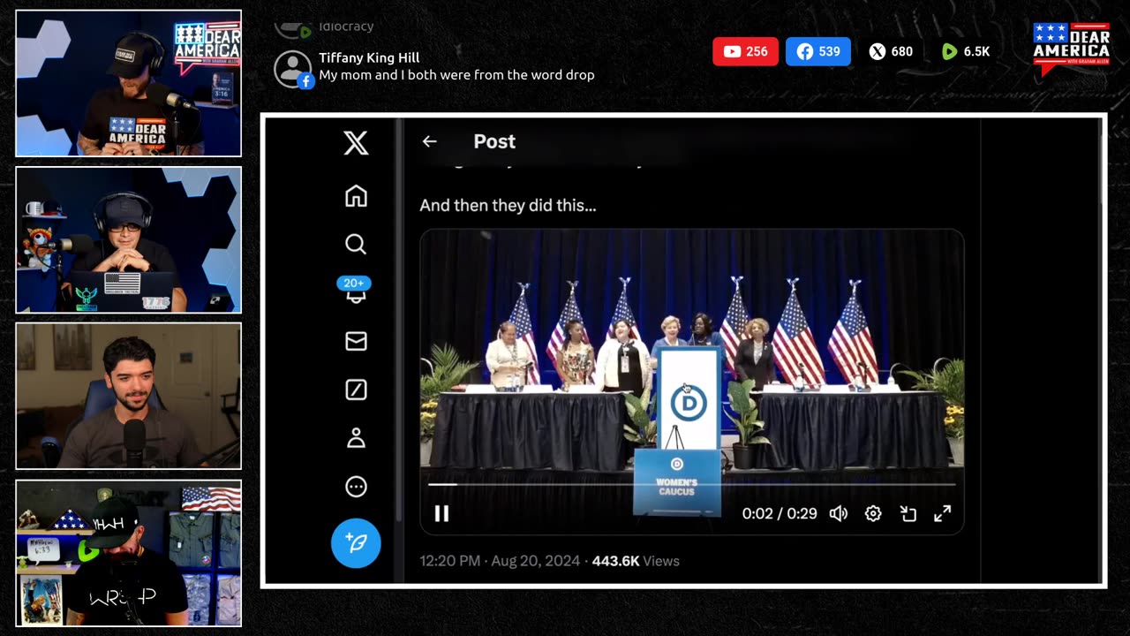The width and height of the screenshot is (1130, 636).
Task: Open the Profile person icon
Action: point(356,438)
